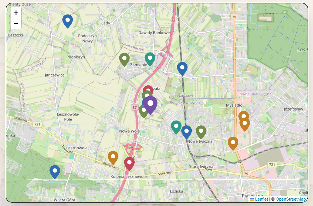The image size is (313, 206).
Task: Click the olive marker right next to the S7 shield
Action: coord(143,112)
